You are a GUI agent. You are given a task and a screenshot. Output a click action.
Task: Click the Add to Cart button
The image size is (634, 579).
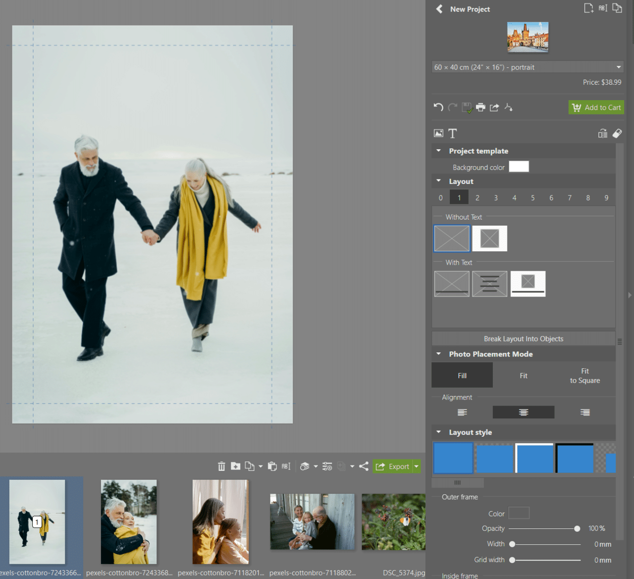[x=596, y=108]
